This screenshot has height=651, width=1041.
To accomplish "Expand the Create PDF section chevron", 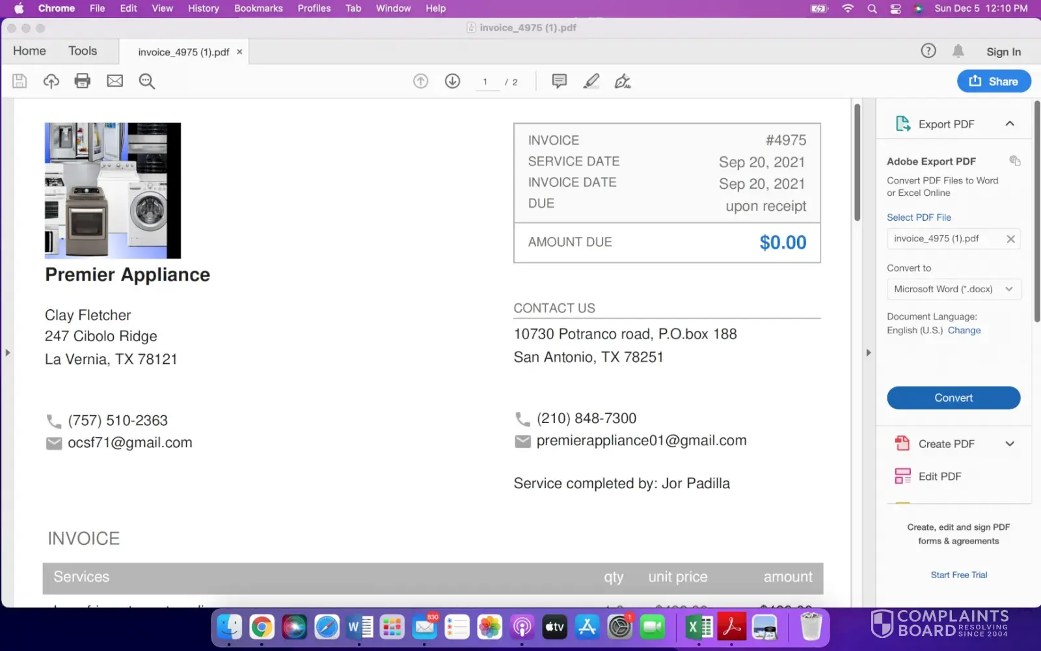I will click(1010, 444).
